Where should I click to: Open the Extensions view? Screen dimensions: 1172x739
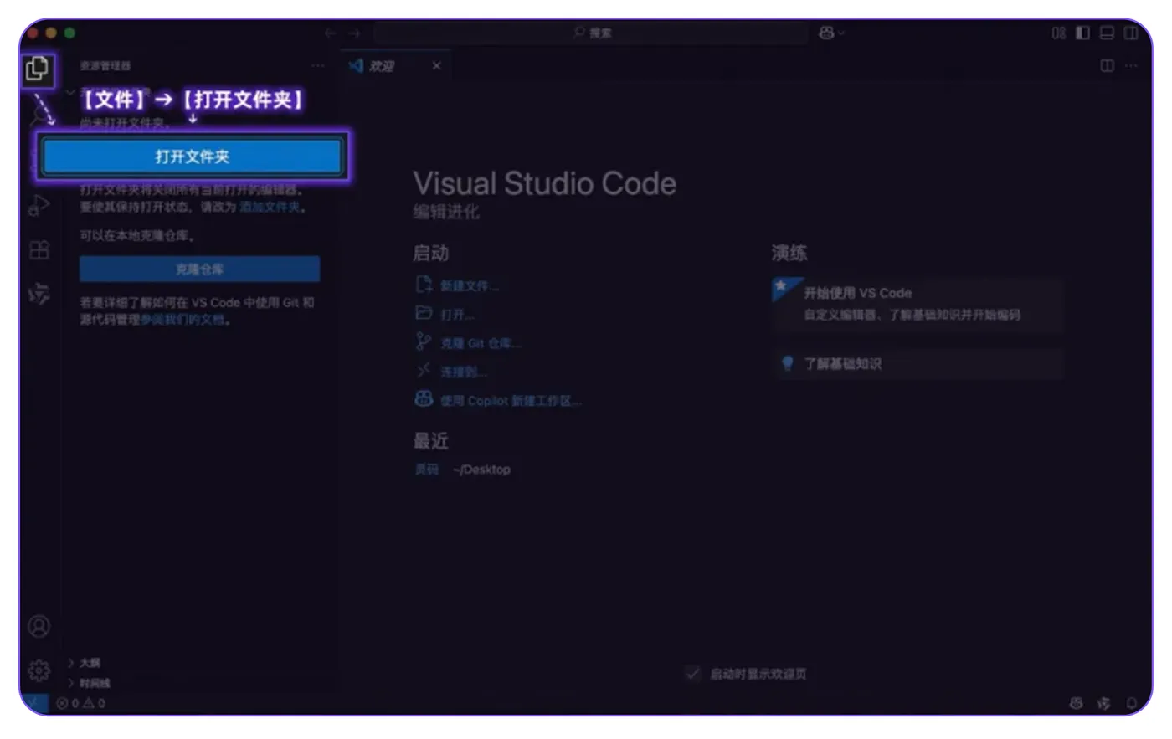coord(39,250)
